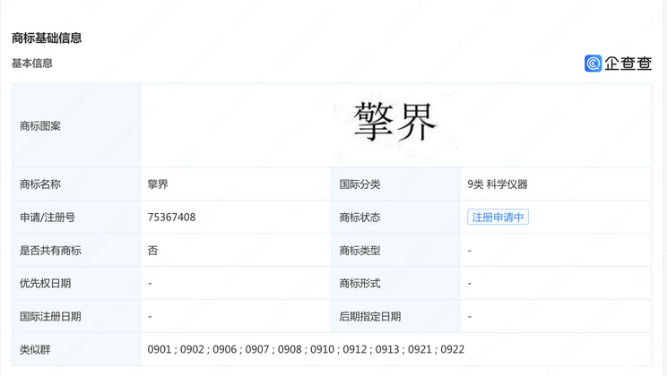
Task: Select the 基本信息 subheading
Action: coord(32,64)
